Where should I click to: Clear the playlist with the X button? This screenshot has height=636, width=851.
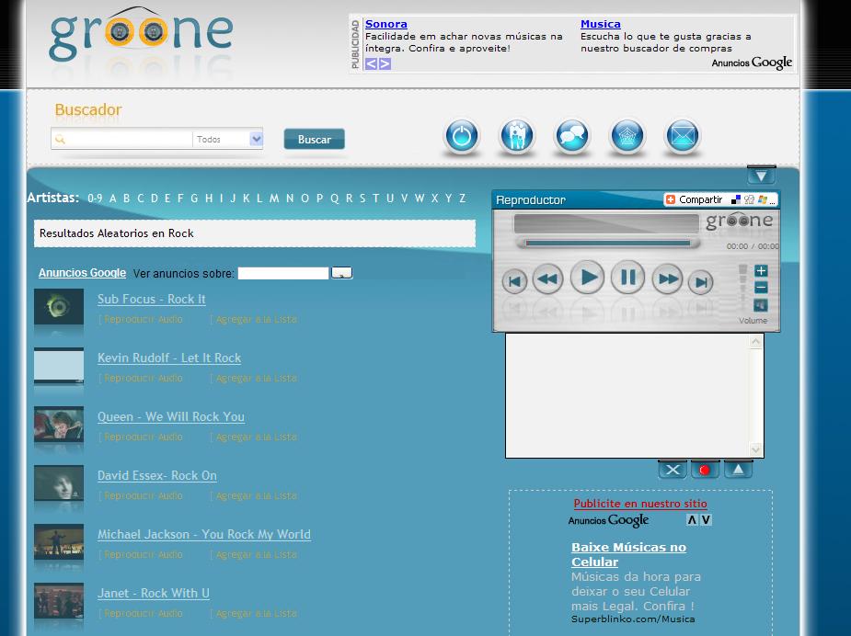(x=673, y=470)
